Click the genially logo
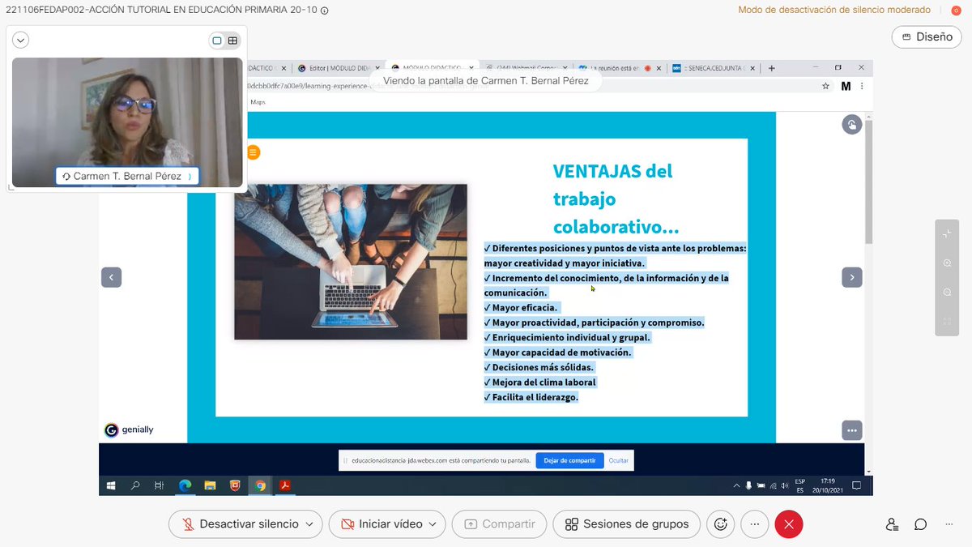This screenshot has width=972, height=547. click(x=130, y=430)
